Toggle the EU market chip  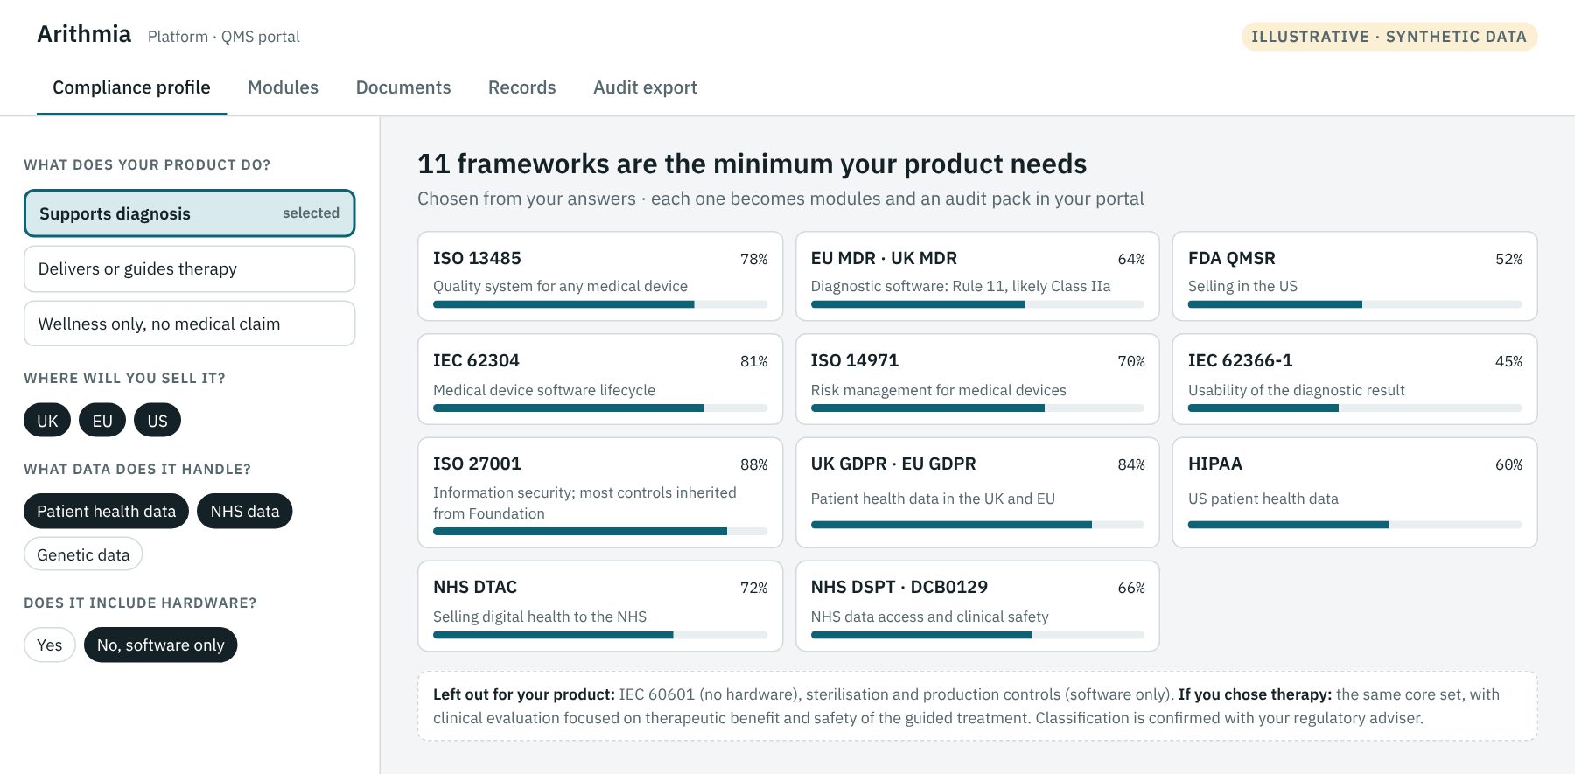pyautogui.click(x=102, y=421)
